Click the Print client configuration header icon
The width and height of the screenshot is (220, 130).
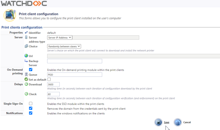point(9,16)
